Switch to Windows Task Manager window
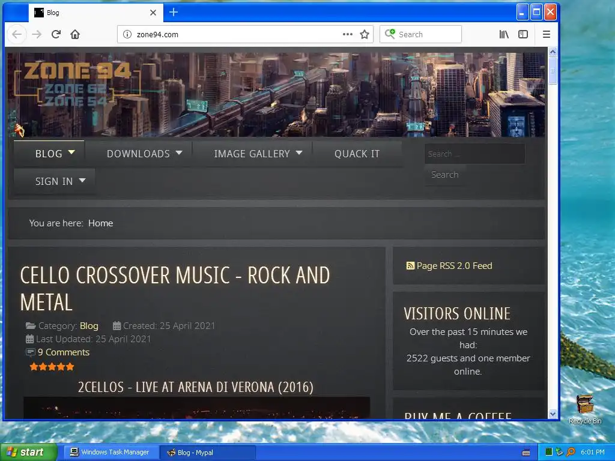615x461 pixels. point(110,453)
